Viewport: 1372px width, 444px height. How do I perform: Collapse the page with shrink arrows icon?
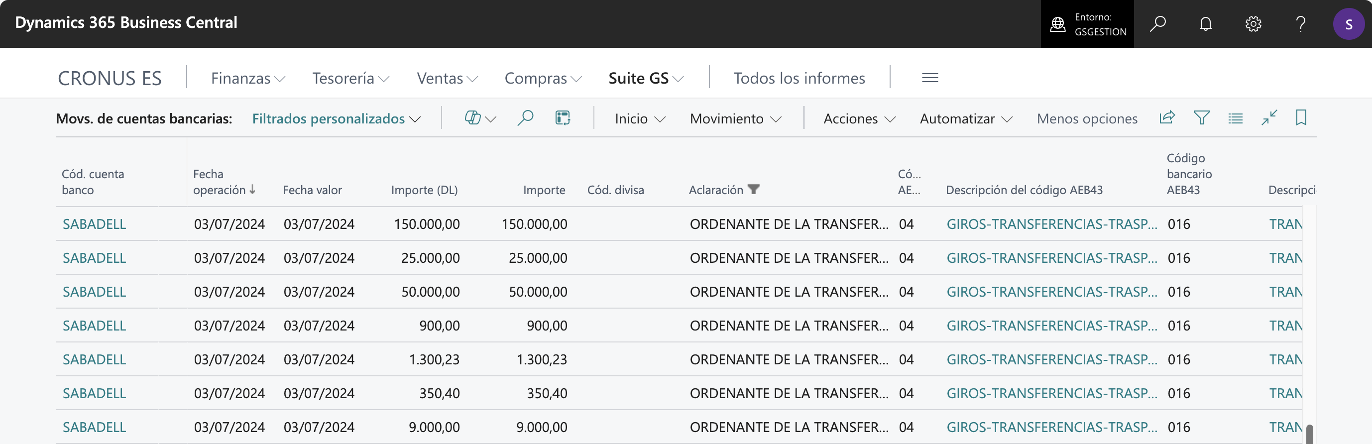tap(1269, 117)
